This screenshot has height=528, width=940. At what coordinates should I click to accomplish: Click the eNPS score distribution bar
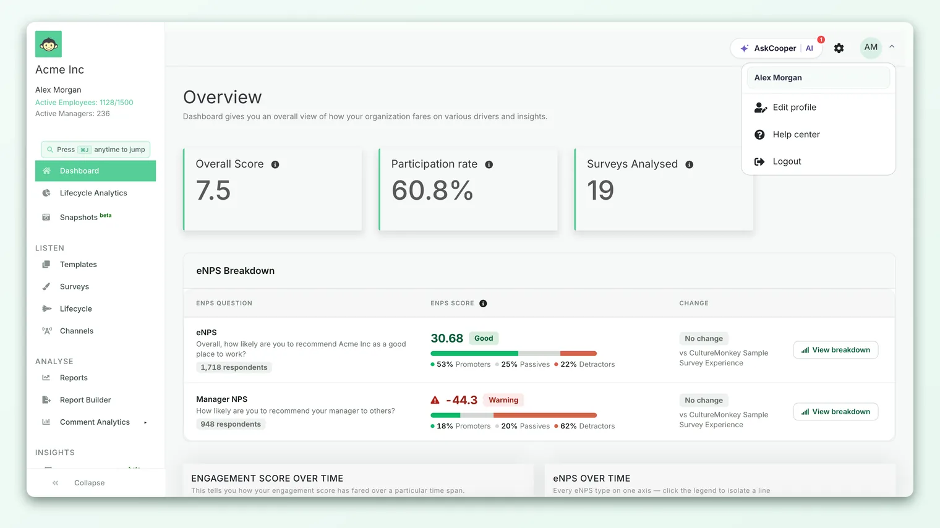point(514,354)
